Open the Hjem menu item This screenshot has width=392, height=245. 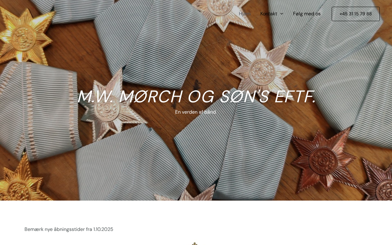pyautogui.click(x=245, y=14)
